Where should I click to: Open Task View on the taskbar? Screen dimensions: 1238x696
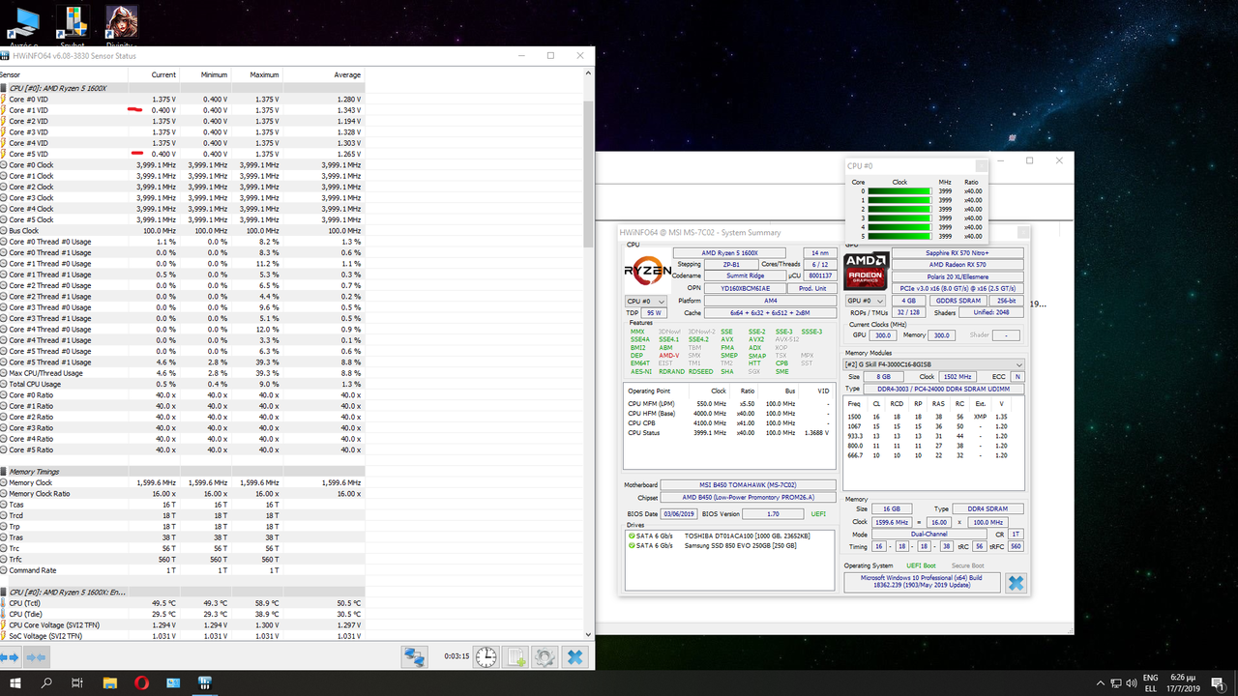point(77,682)
